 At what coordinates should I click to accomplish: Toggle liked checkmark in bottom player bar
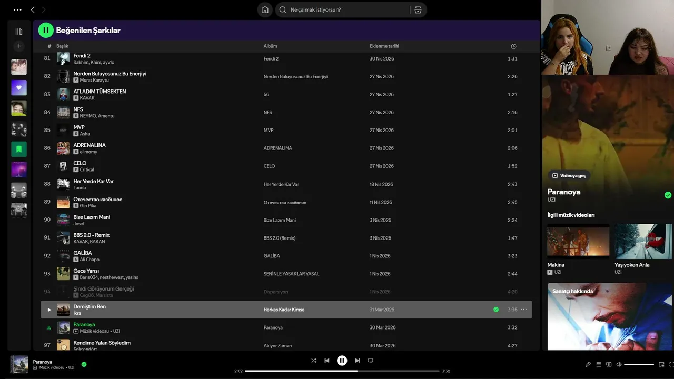click(84, 364)
